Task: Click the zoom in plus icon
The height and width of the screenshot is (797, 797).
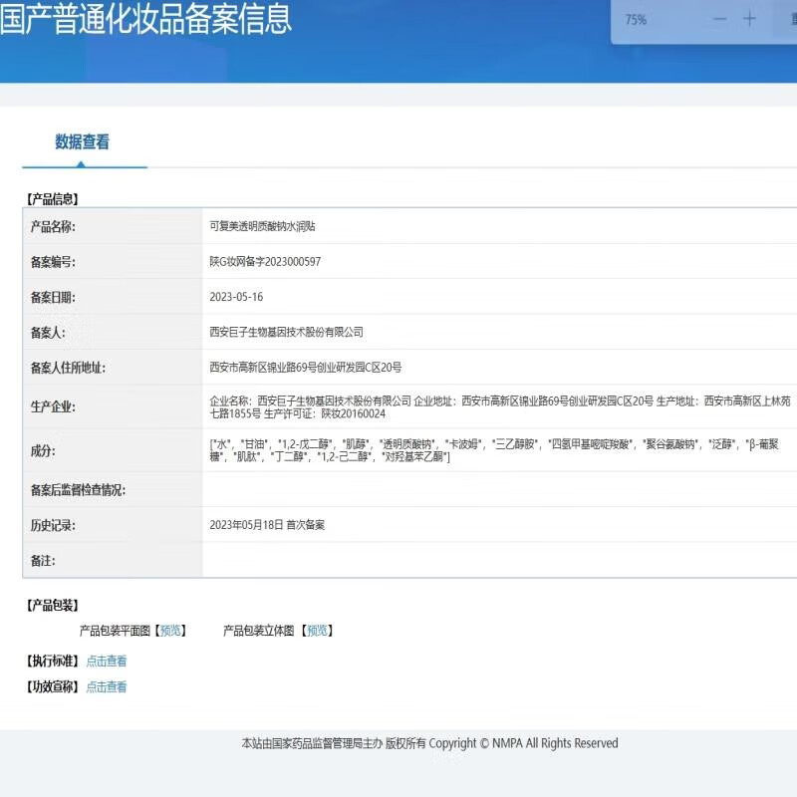Action: 749,20
